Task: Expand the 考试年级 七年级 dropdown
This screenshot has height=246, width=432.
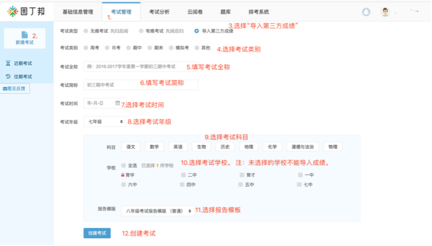Action: tap(105, 121)
